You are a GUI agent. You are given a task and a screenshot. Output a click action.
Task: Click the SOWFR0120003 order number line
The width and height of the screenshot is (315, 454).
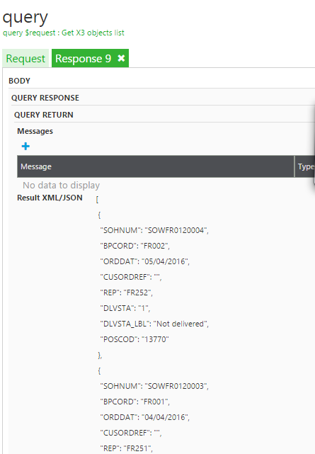[154, 386]
